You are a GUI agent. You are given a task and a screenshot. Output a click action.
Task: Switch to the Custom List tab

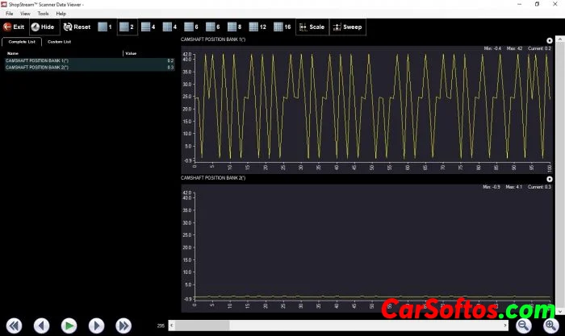click(x=59, y=41)
